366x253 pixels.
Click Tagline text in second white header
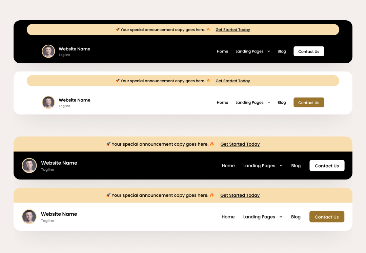coord(64,106)
